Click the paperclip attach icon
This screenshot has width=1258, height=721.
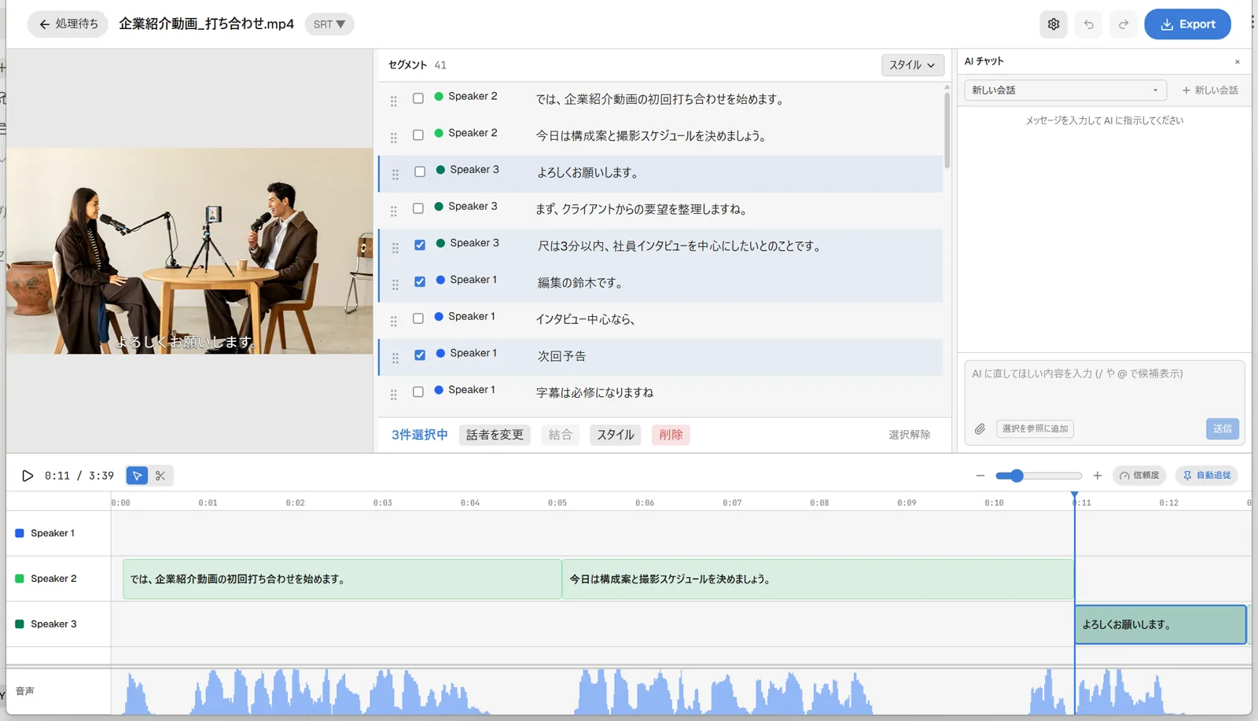click(980, 429)
